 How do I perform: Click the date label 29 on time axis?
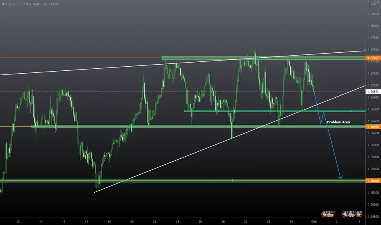pyautogui.click(x=291, y=222)
